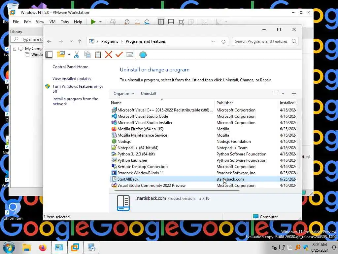Open the Edit menu in VMware Workstation
Screen dimensions: 338x254
[27, 22]
